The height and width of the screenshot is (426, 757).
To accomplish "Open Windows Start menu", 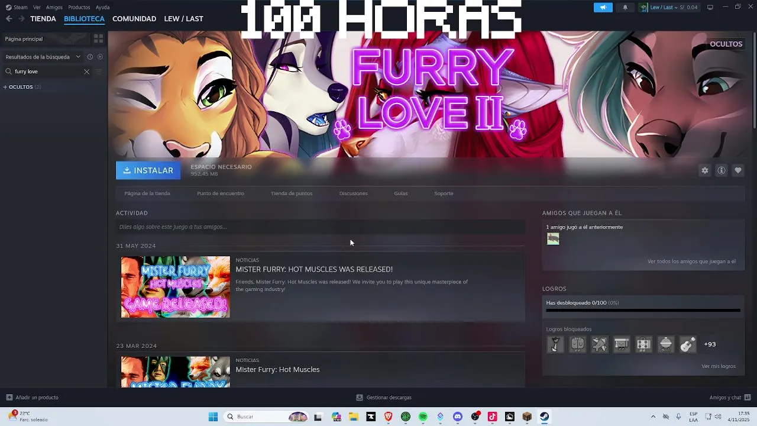I will pyautogui.click(x=213, y=417).
